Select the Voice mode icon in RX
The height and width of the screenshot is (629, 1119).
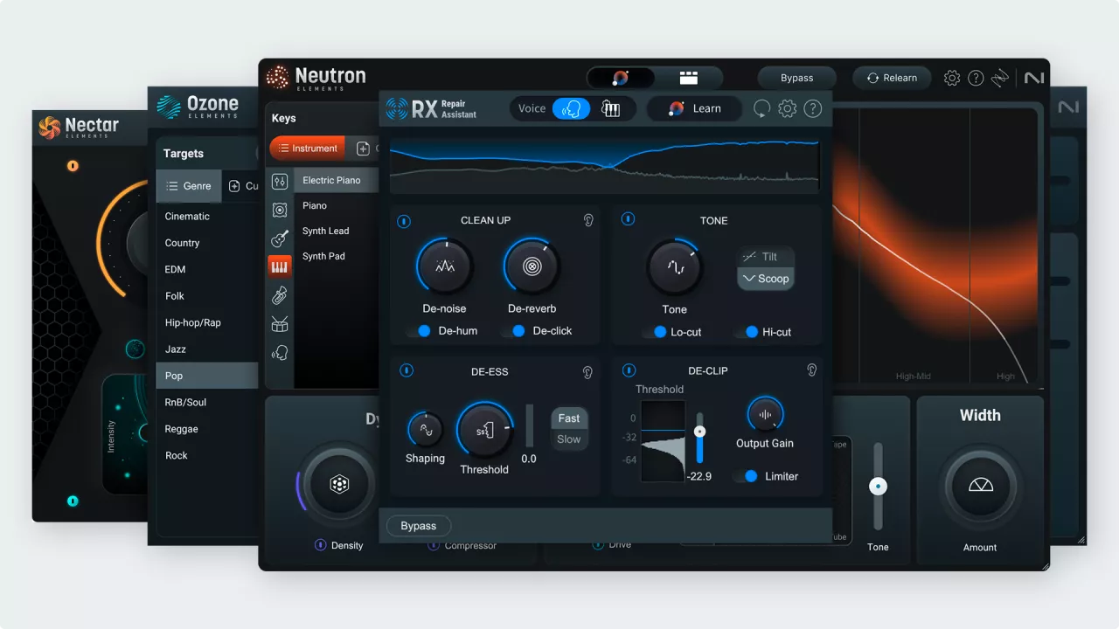click(x=572, y=109)
